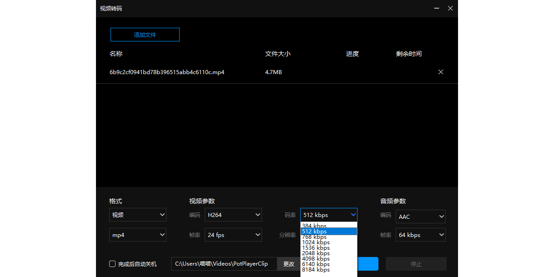
Task: Click the 添加文件 add file button
Action: click(x=145, y=35)
